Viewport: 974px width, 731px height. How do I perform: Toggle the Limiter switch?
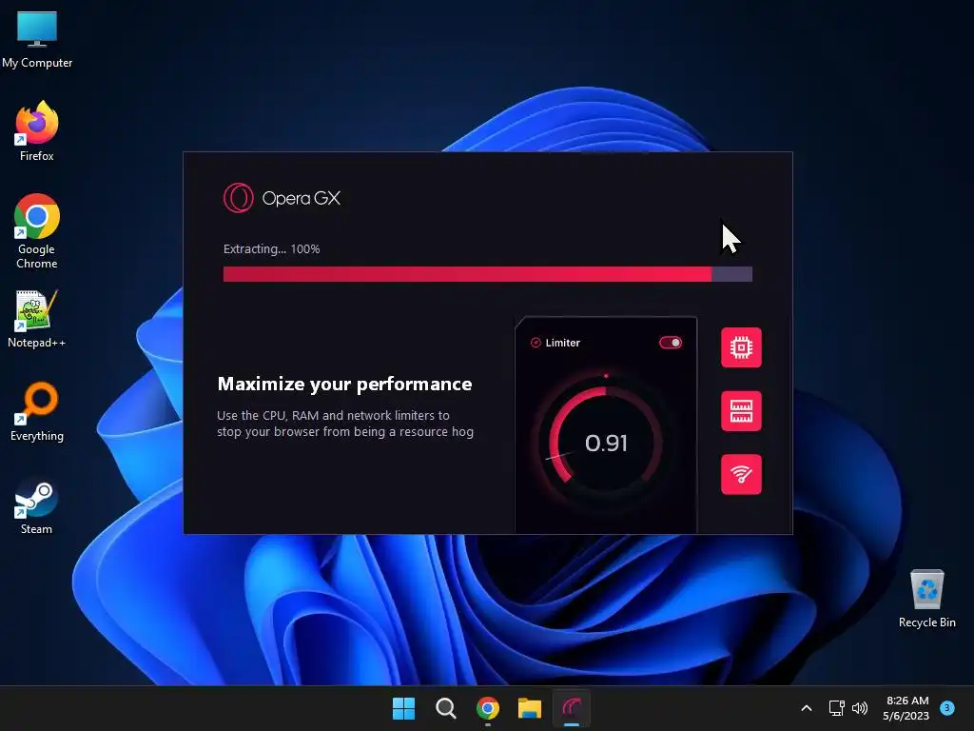pos(671,343)
